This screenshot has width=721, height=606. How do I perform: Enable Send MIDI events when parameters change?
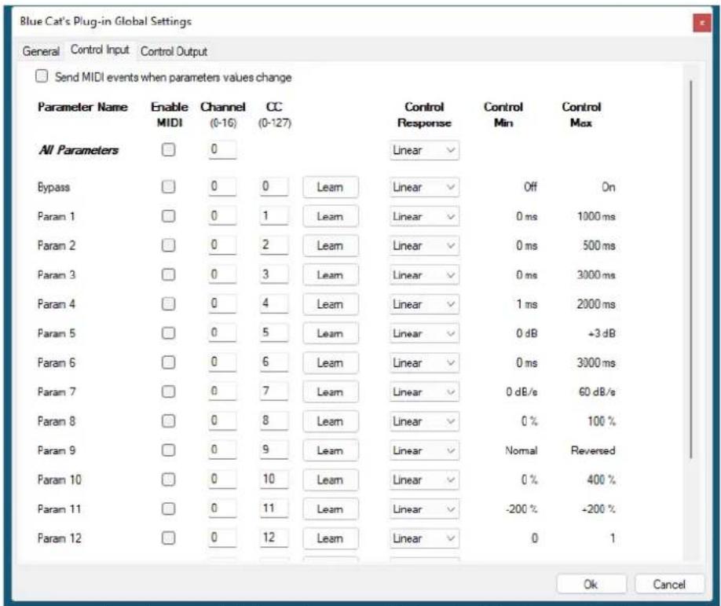pyautogui.click(x=42, y=76)
